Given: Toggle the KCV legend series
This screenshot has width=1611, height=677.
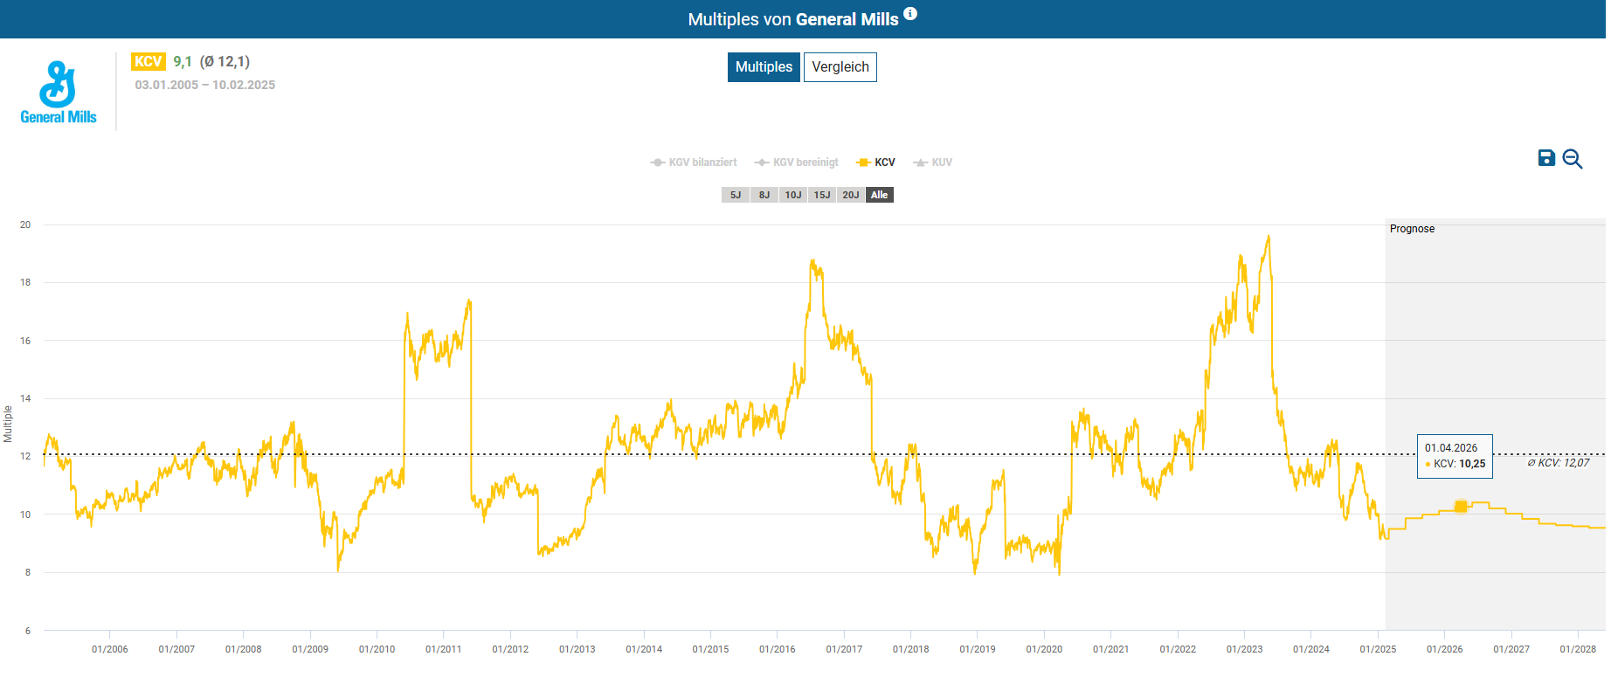Looking at the screenshot, I should [x=876, y=162].
